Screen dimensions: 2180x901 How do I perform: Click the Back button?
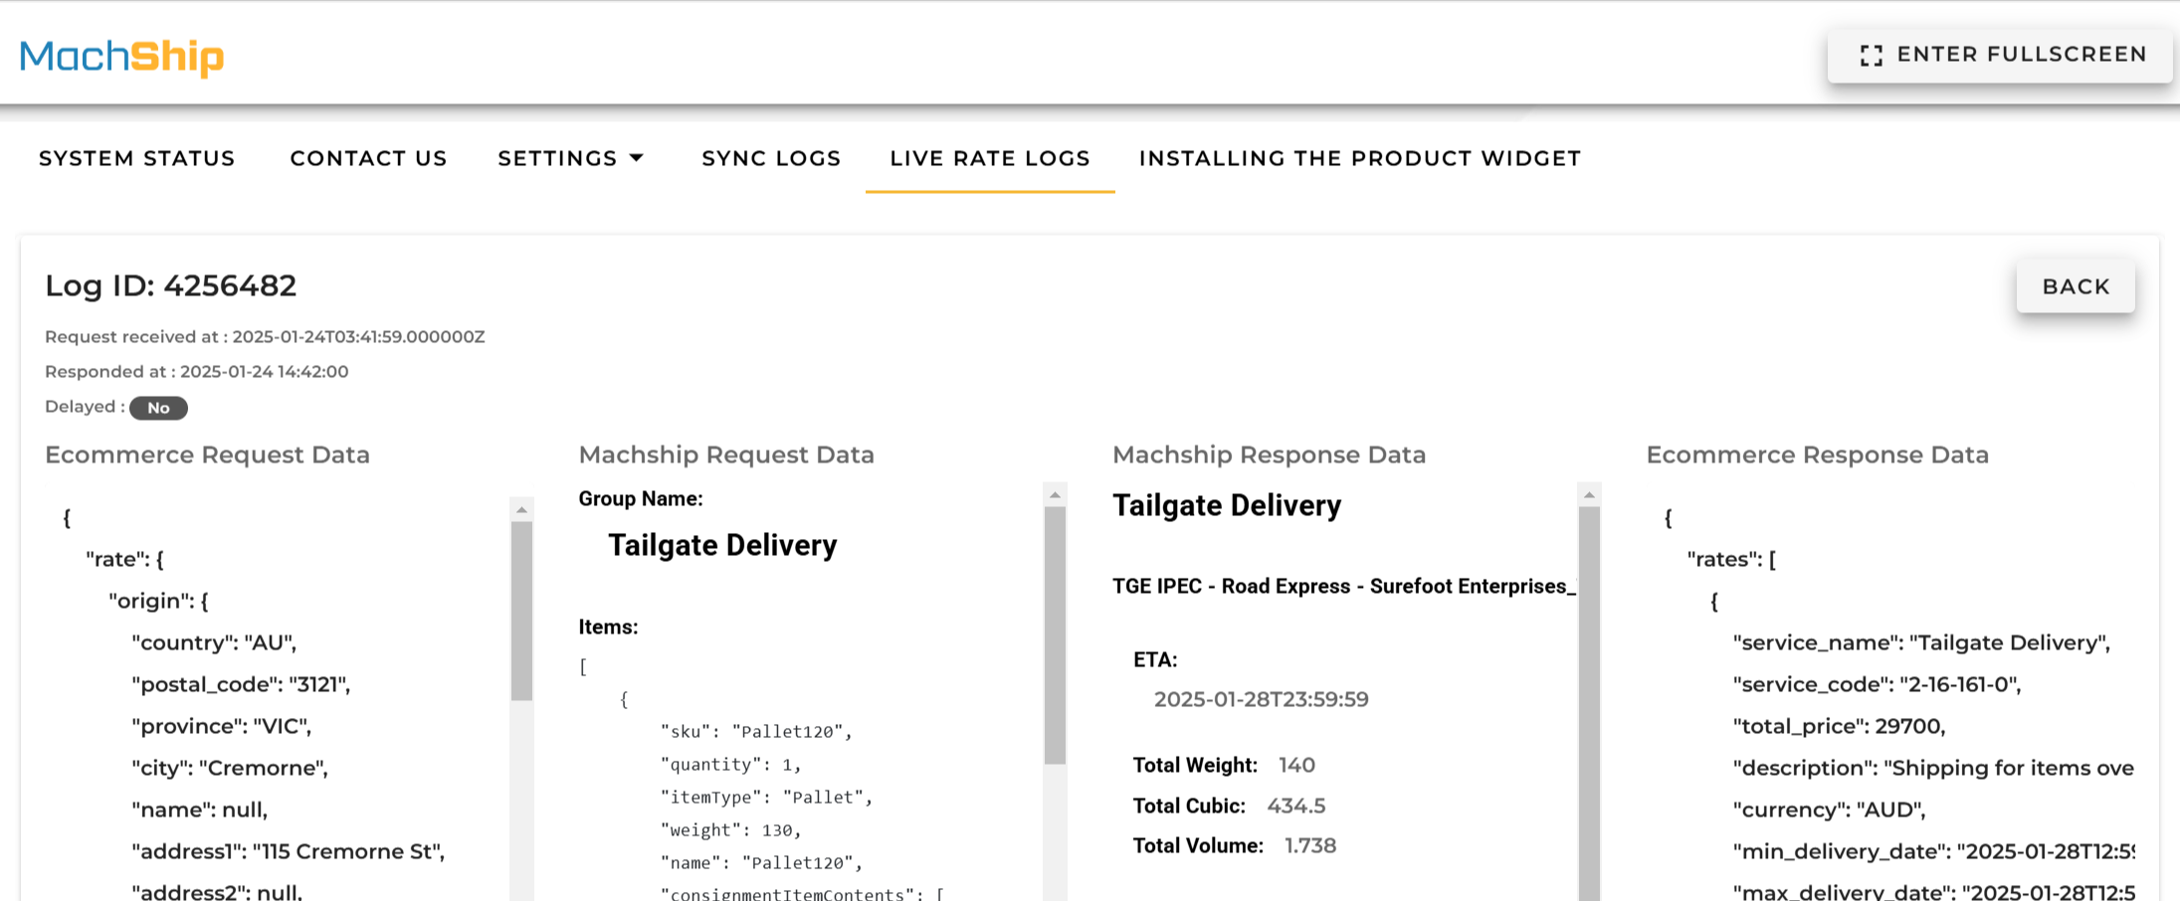pyautogui.click(x=2076, y=286)
